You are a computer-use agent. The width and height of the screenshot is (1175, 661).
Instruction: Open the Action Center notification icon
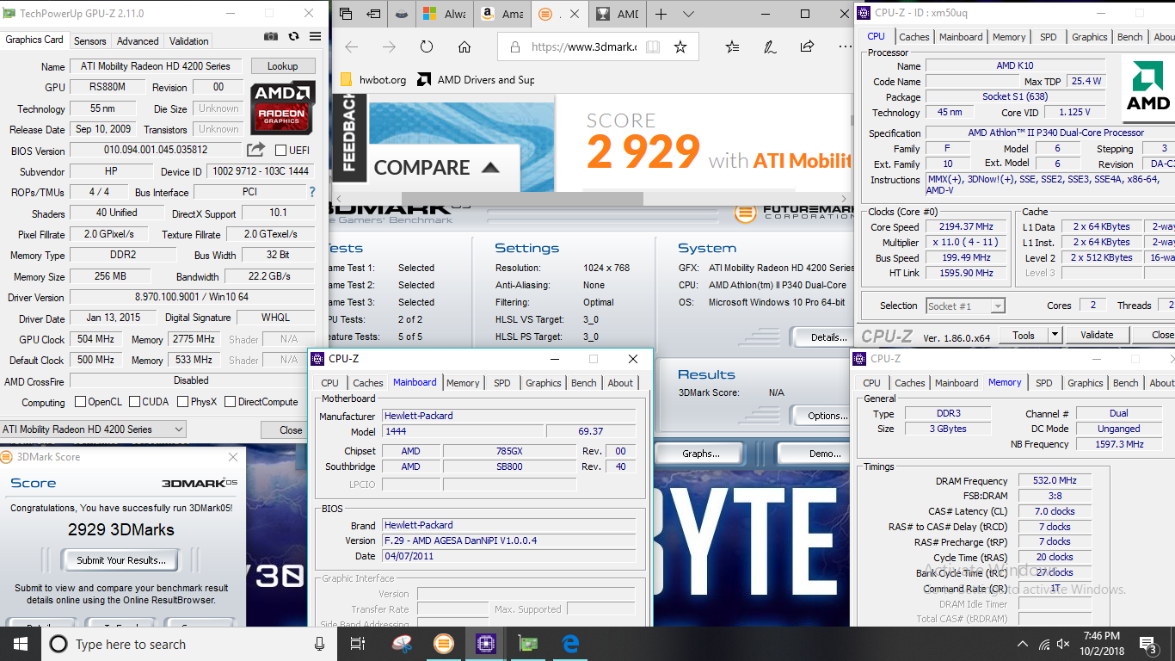point(1148,643)
